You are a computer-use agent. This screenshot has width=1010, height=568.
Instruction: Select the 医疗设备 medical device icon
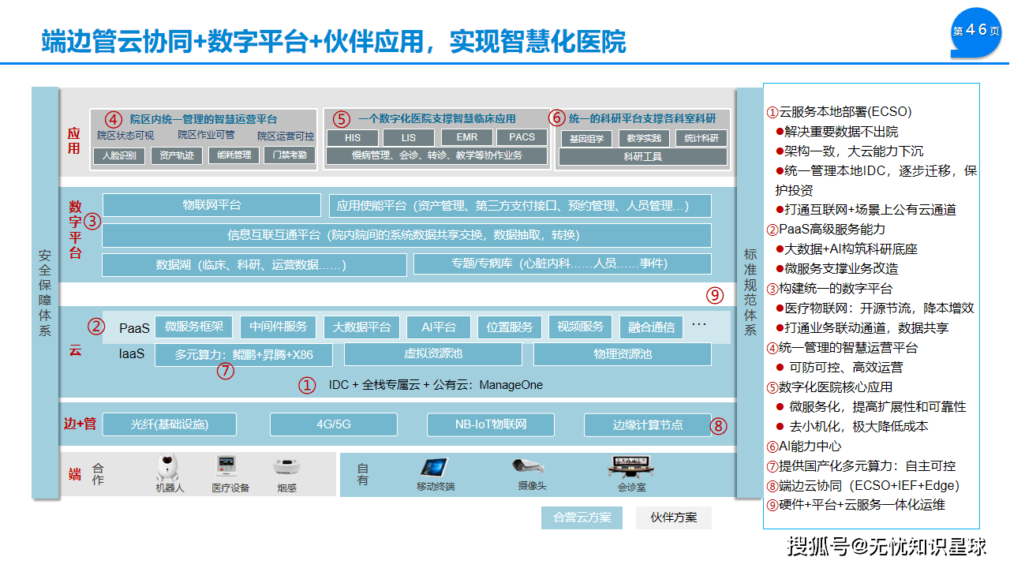point(228,467)
